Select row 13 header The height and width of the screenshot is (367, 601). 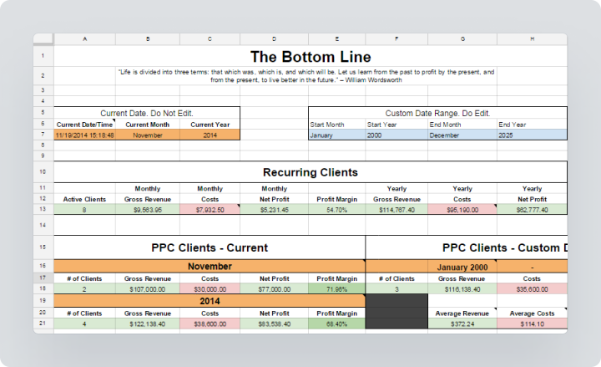[43, 209]
